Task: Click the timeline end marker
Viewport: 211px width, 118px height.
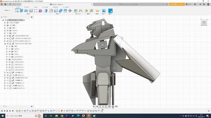Action: click(x=103, y=111)
